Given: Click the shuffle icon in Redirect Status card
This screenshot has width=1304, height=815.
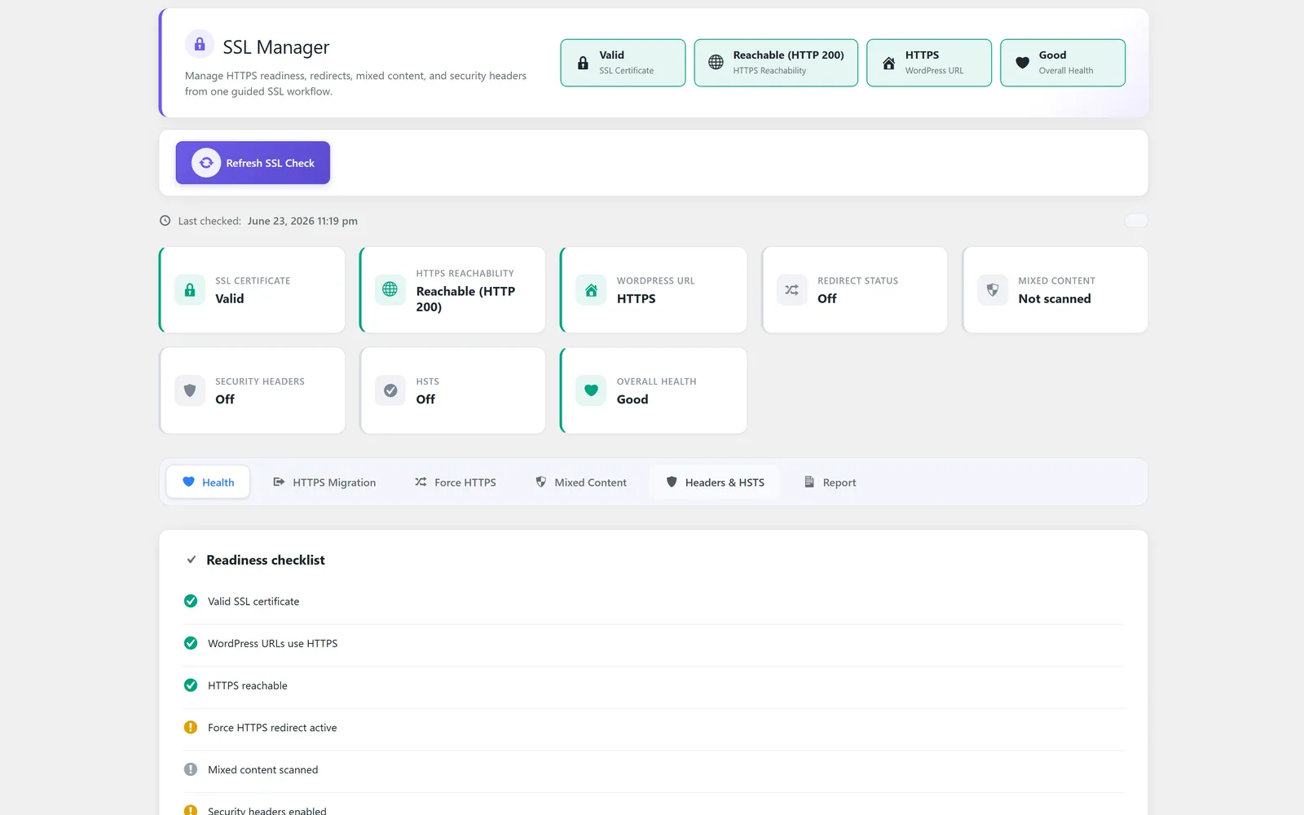Looking at the screenshot, I should tap(792, 290).
